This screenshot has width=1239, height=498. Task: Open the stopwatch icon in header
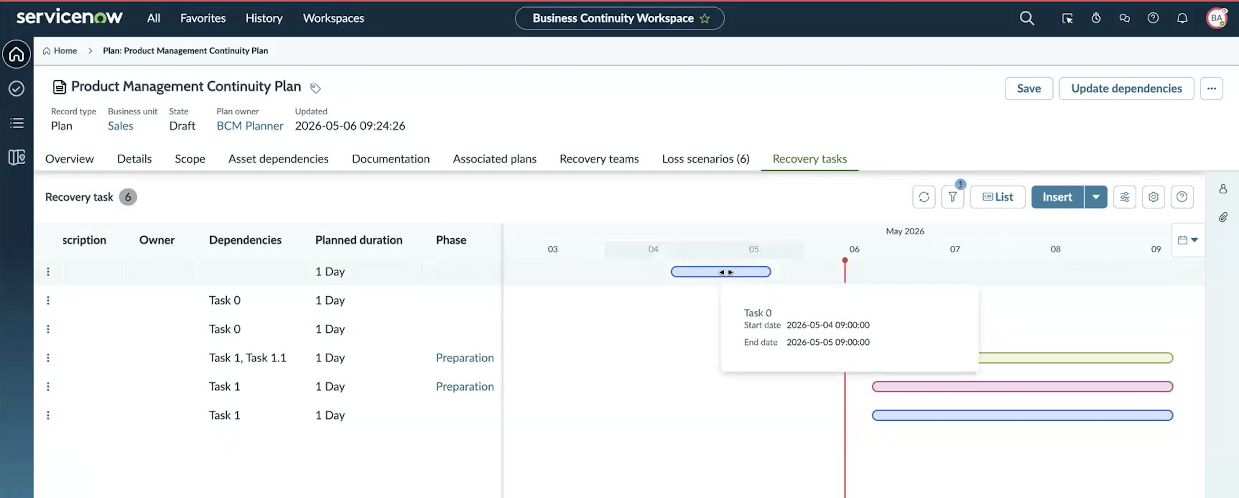click(1096, 18)
